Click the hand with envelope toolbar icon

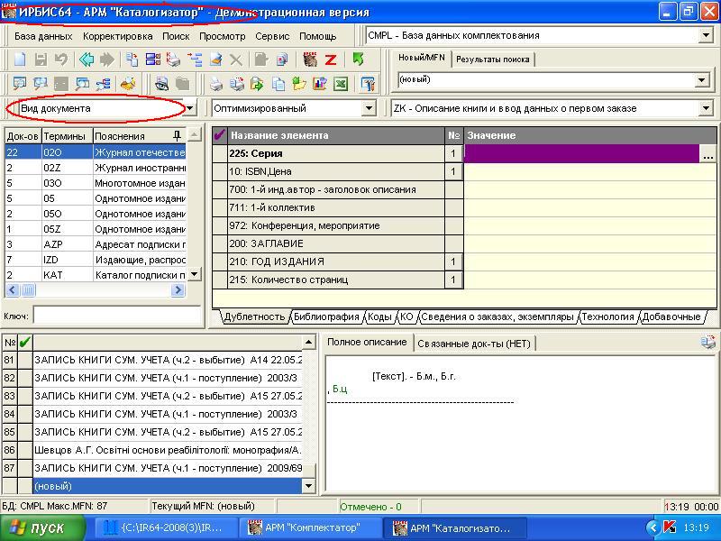pos(128,84)
